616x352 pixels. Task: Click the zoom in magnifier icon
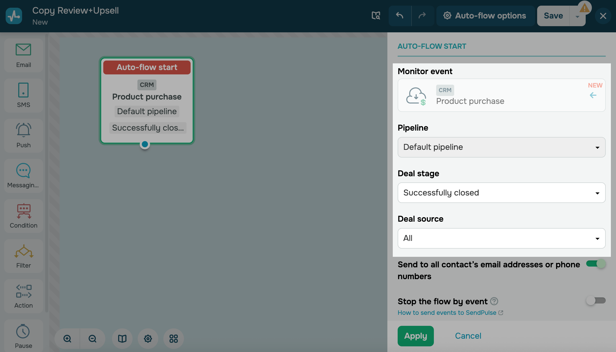click(67, 339)
